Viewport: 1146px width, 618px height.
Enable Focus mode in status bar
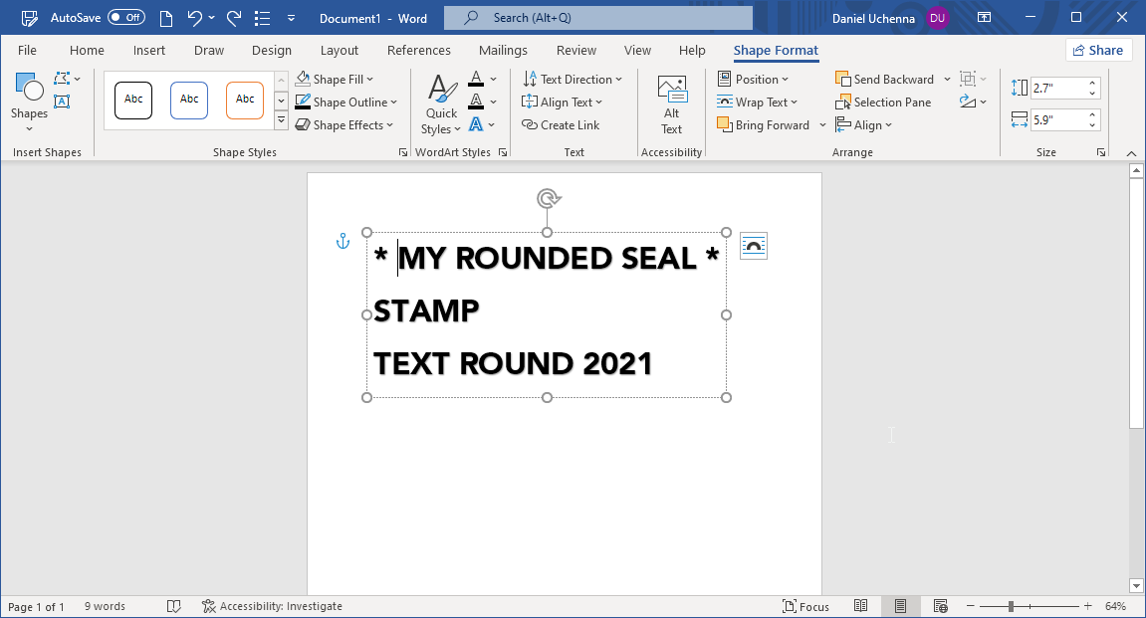pos(805,605)
